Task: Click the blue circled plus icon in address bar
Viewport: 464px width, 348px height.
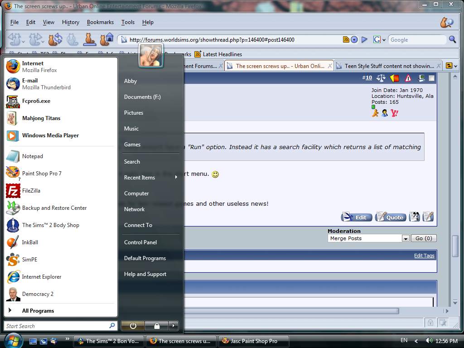Action: click(x=354, y=39)
